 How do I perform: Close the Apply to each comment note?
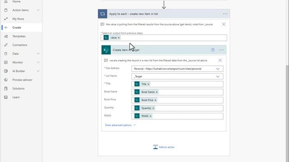tap(224, 24)
